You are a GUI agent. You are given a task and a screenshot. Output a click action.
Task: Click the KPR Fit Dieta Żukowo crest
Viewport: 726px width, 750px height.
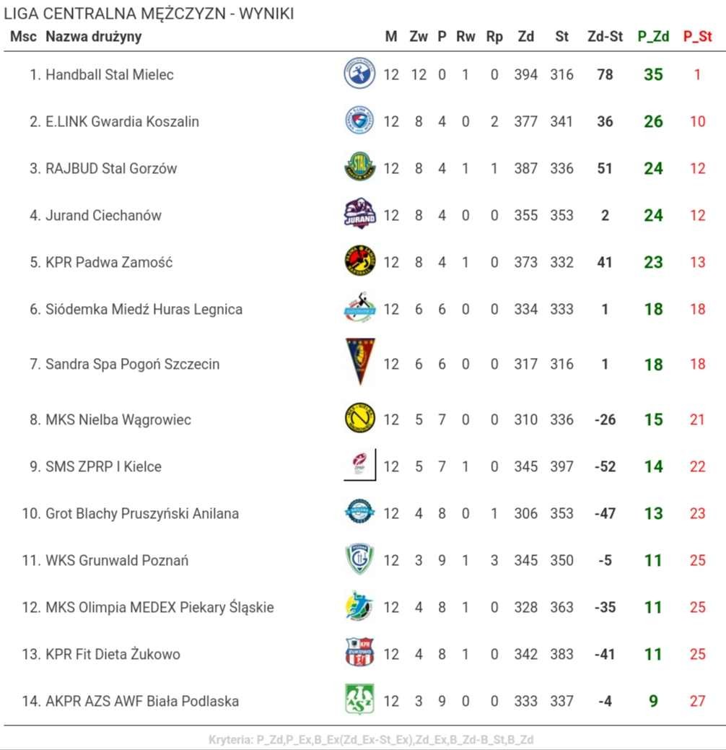point(359,653)
